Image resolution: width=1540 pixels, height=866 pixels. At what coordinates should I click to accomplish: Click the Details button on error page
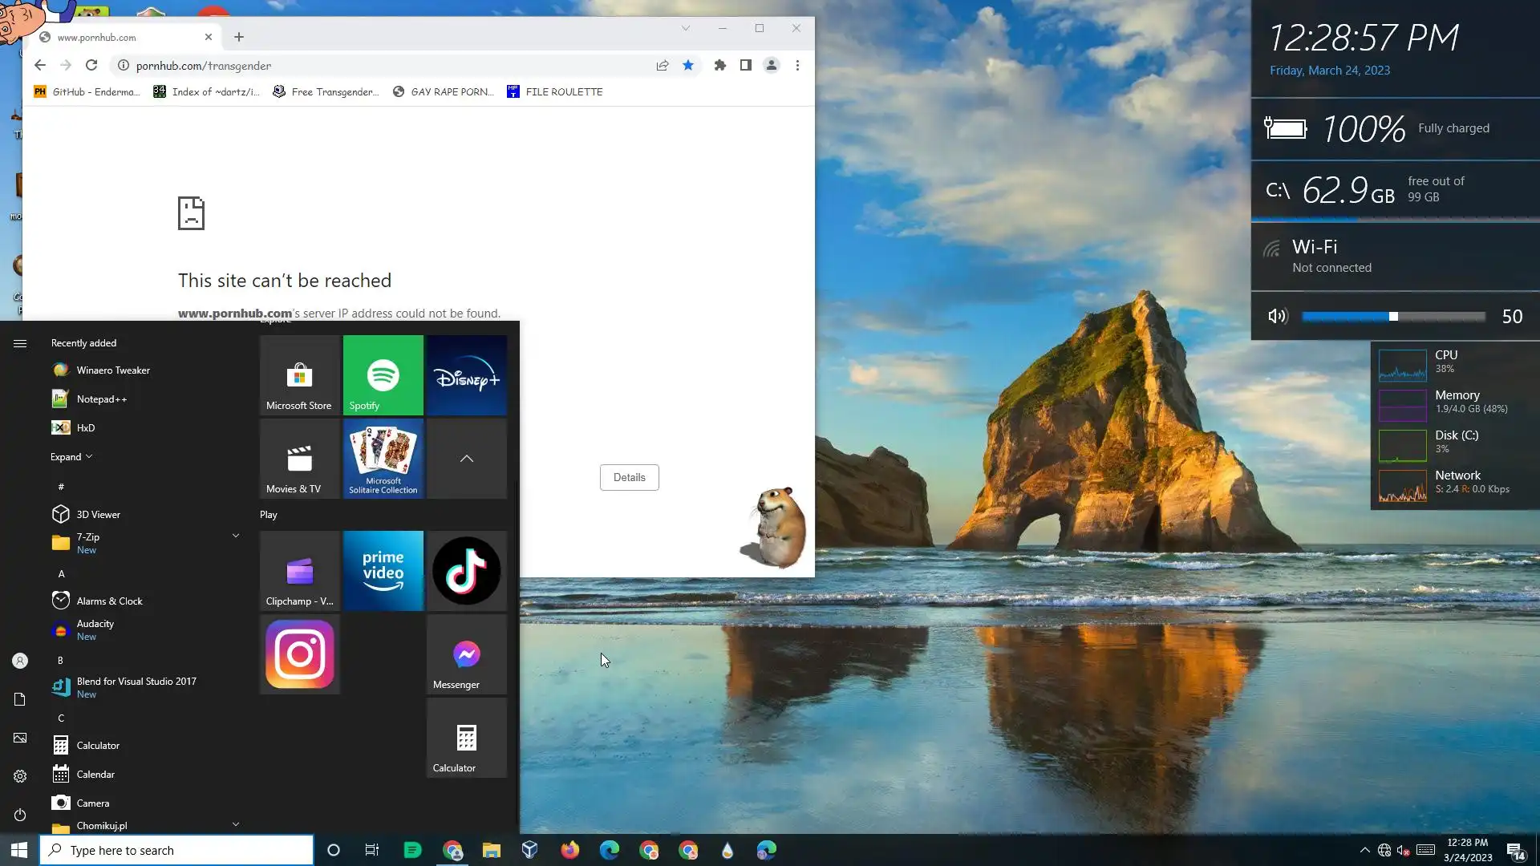629,478
